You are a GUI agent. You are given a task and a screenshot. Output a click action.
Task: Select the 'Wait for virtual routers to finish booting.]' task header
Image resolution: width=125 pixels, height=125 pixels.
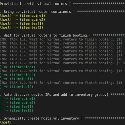click(62, 35)
